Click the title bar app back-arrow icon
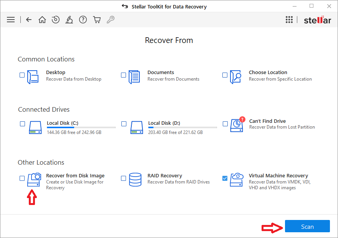The height and width of the screenshot is (238, 338). pos(125,6)
